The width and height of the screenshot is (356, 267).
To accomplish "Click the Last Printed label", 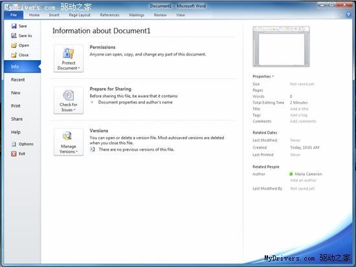I will click(263, 155).
